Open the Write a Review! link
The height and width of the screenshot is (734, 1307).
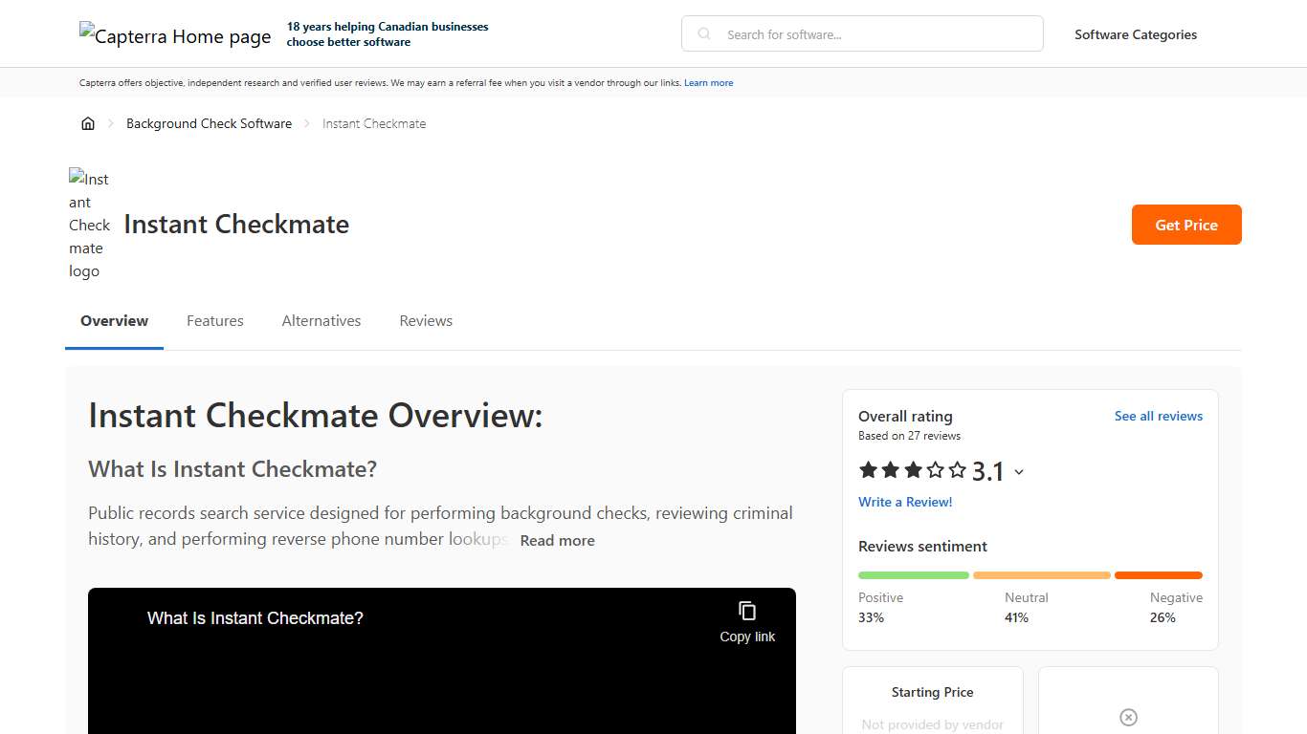(x=905, y=502)
